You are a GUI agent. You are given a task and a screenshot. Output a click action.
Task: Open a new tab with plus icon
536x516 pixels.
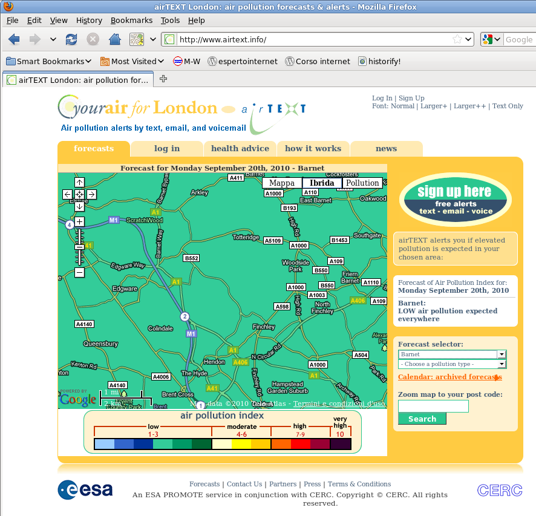click(163, 79)
